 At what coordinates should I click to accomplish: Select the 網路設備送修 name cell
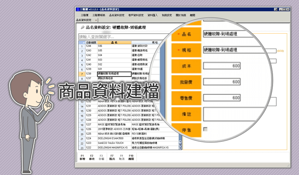(114, 78)
